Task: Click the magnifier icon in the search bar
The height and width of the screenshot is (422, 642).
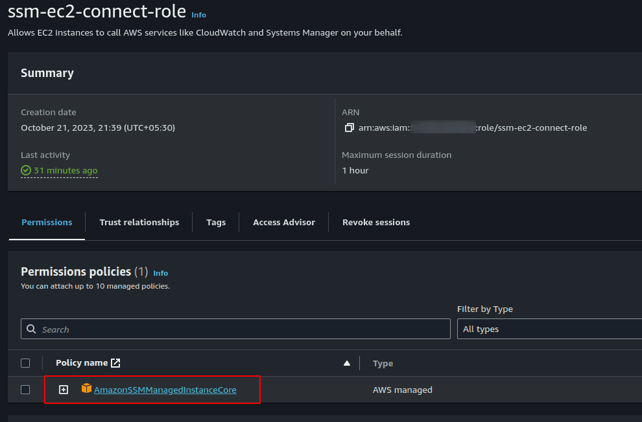Action: pyautogui.click(x=31, y=329)
